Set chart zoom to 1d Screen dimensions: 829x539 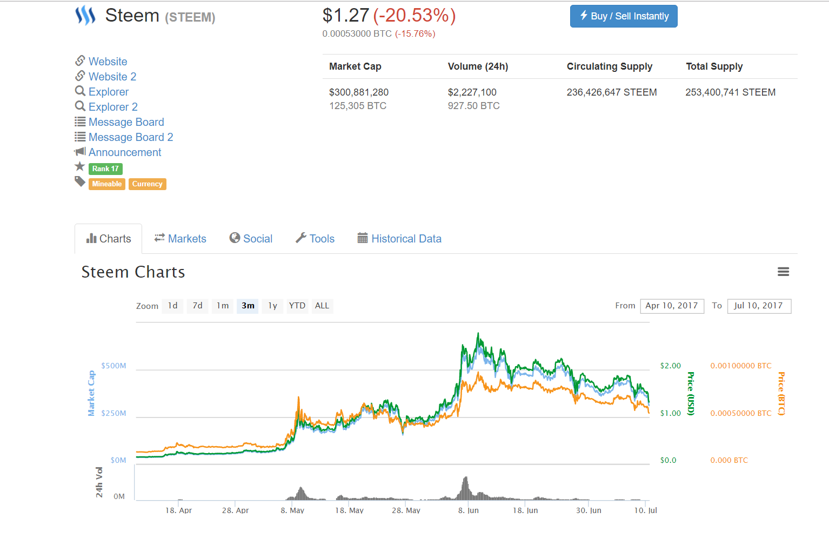[173, 306]
